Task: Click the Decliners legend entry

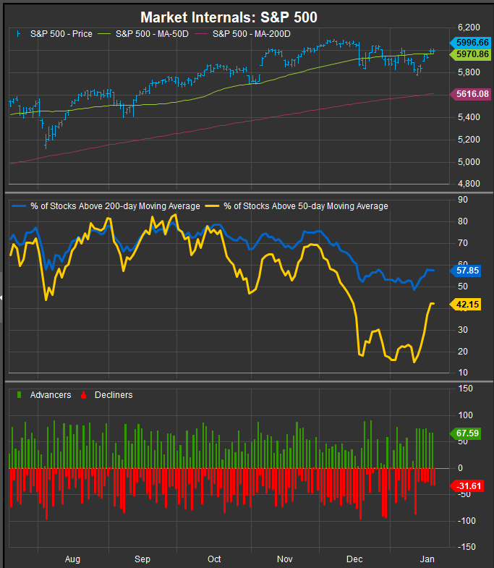Action: [x=107, y=395]
